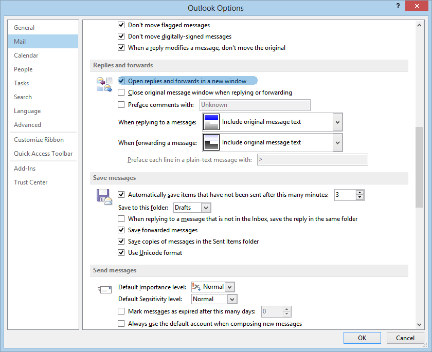Enable the Preface comments with option

pos(121,104)
